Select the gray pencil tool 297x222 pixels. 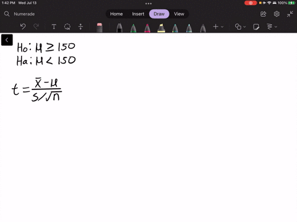[203, 28]
